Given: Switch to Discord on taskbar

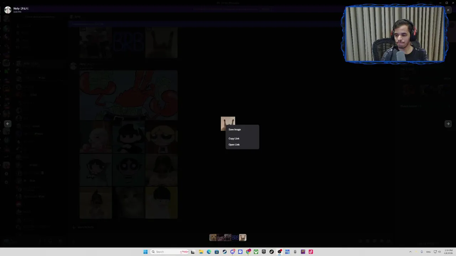Looking at the screenshot, I should coord(232,252).
